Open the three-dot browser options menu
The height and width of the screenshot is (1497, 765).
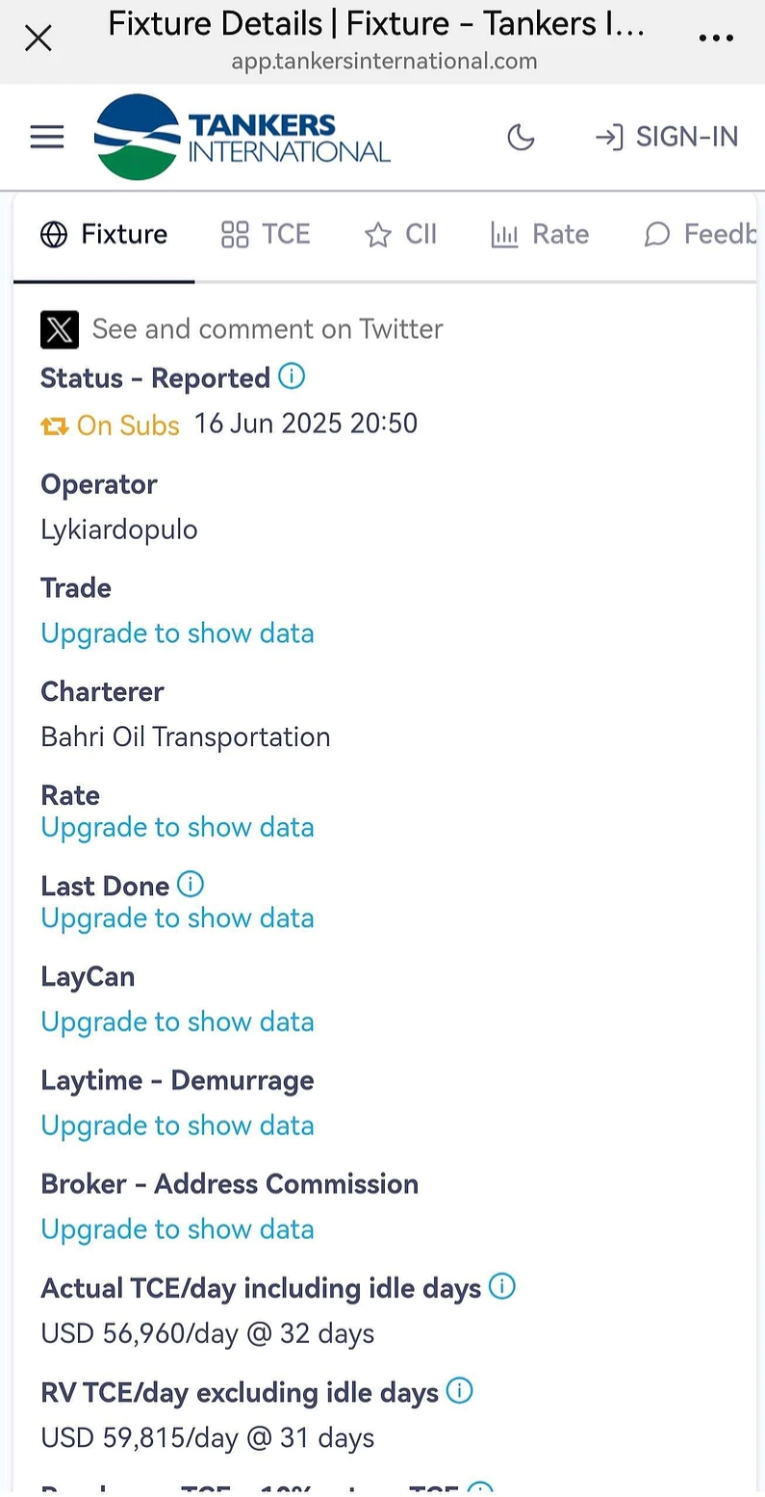tap(716, 39)
